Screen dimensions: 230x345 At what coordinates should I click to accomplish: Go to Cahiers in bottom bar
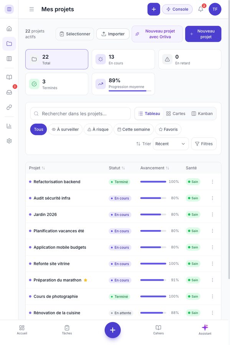[158, 330]
